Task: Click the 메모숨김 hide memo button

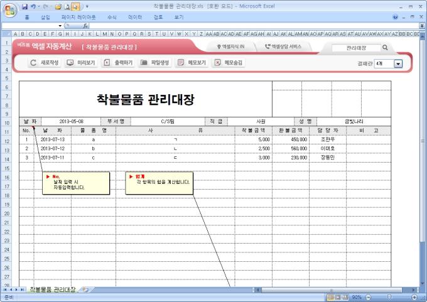Action: coord(228,63)
